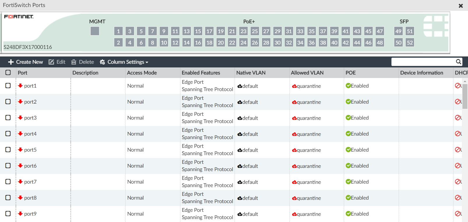Screen dimensions: 468x222
Task: Click the MGMT port icon
Action: [x=95, y=31]
